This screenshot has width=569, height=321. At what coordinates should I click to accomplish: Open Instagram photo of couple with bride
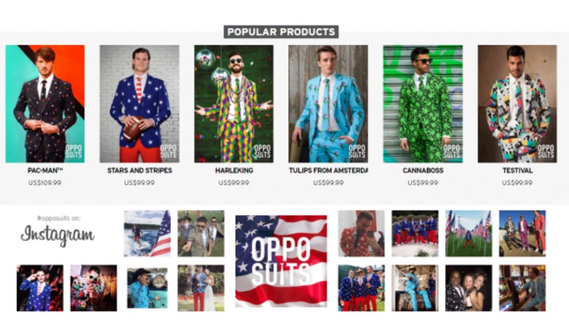pyautogui.click(x=200, y=288)
